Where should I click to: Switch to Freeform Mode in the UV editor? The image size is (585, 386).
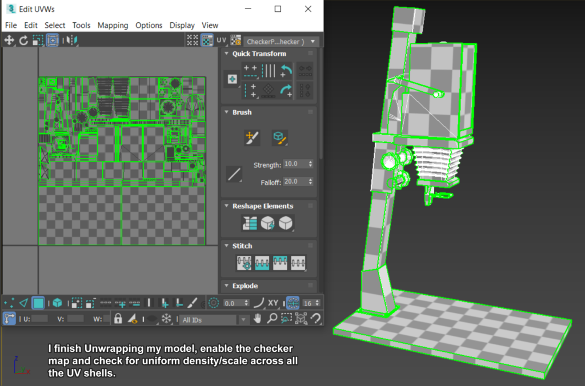(x=53, y=40)
